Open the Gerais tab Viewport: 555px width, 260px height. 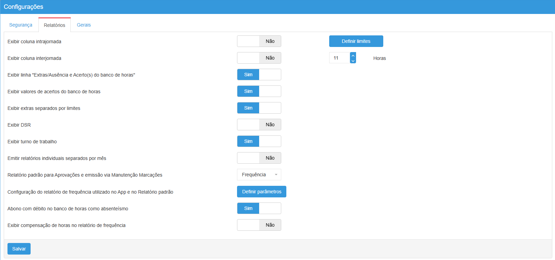point(84,25)
